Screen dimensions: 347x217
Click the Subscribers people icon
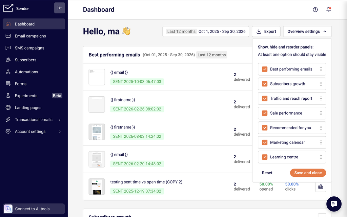click(8, 60)
